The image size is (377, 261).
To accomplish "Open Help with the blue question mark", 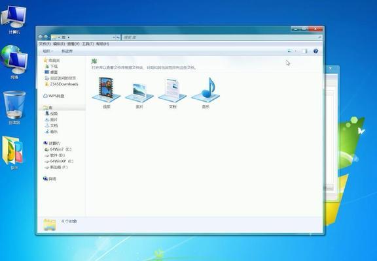I will click(315, 51).
